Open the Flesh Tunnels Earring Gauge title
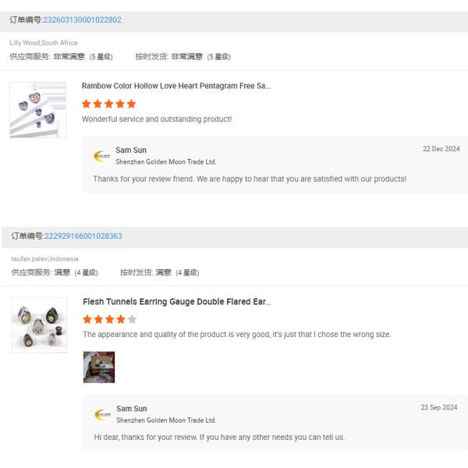The image size is (468, 468). pyautogui.click(x=177, y=301)
